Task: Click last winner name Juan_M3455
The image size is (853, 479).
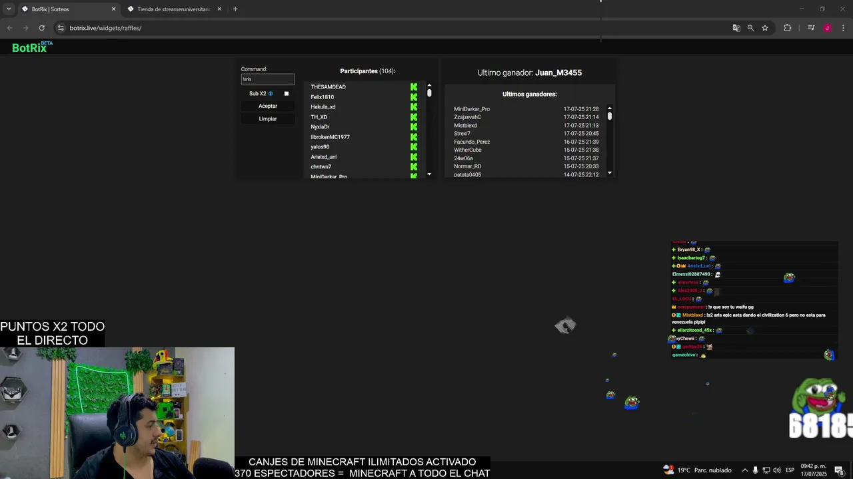Action: [558, 73]
